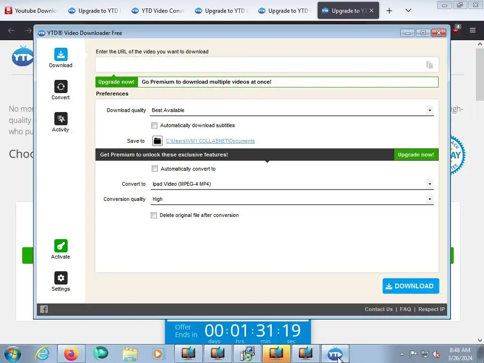The width and height of the screenshot is (484, 363).
Task: Launch Firefox from taskbar
Action: [71, 354]
